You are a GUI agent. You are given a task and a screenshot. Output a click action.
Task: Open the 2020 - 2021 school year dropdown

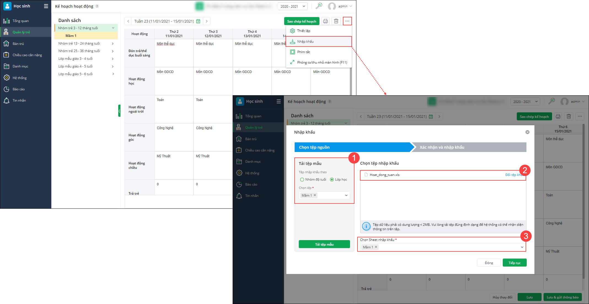[292, 6]
